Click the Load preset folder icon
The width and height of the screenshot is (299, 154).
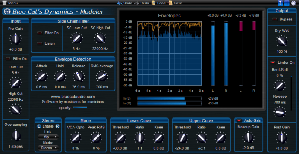click(154, 3)
